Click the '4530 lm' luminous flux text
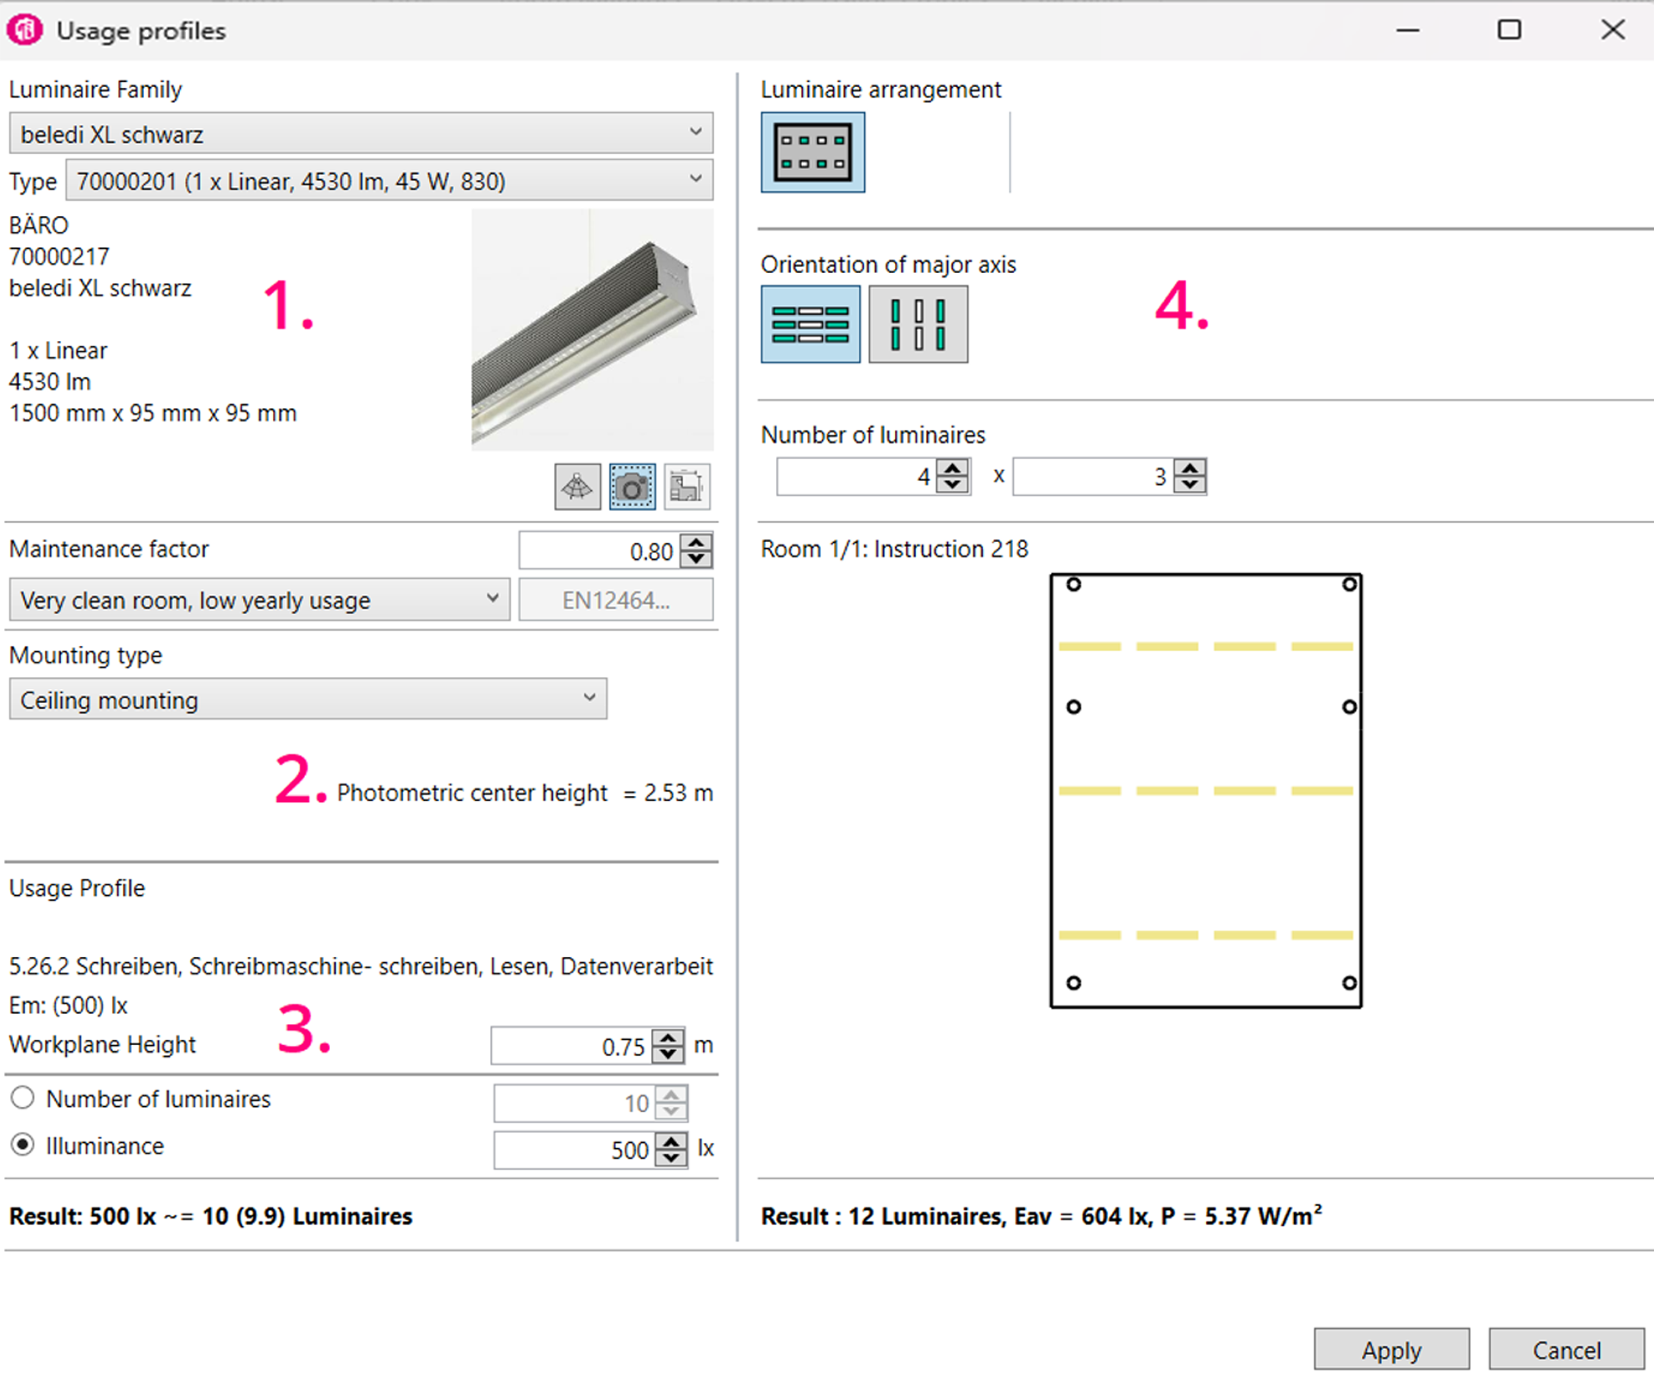Screen dimensions: 1654x1380 49,382
